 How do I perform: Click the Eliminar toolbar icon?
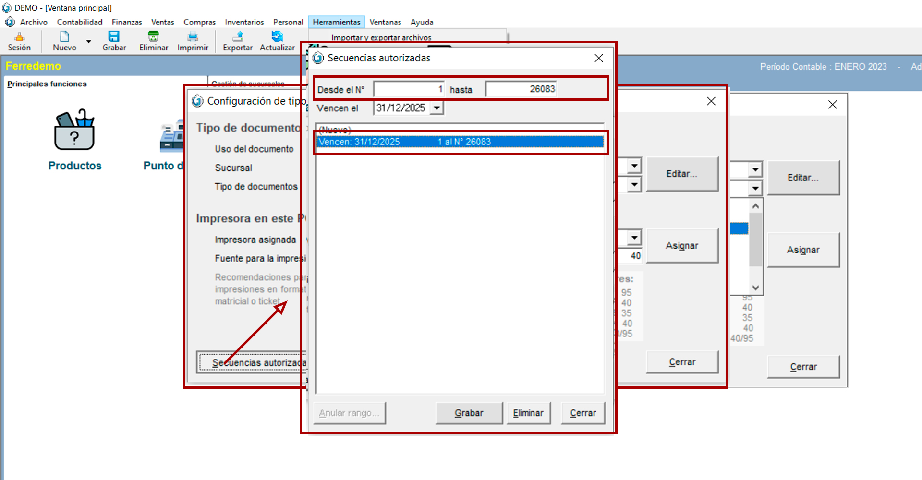click(153, 37)
